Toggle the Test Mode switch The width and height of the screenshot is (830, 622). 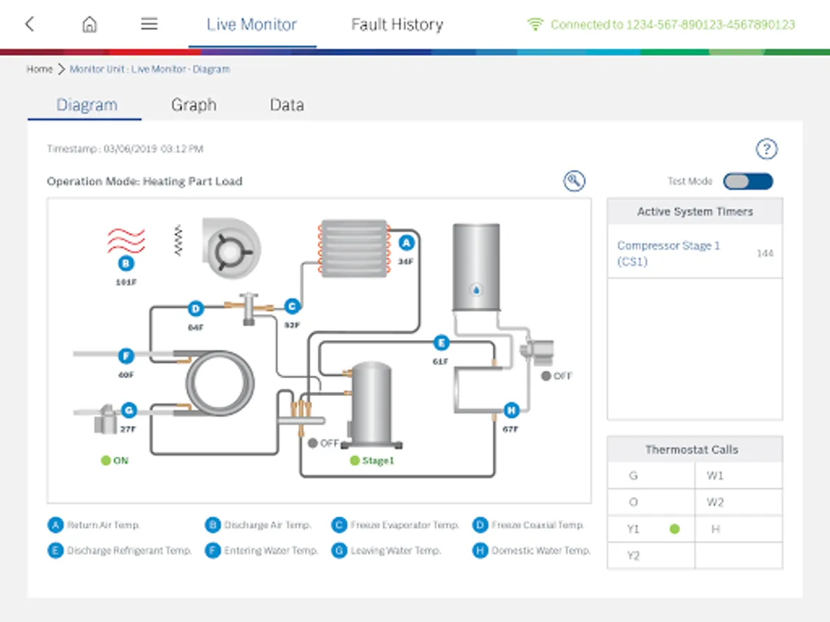coord(748,181)
